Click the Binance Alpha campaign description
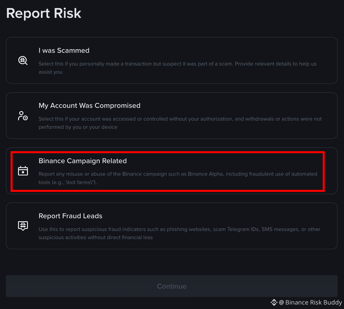 coord(178,178)
